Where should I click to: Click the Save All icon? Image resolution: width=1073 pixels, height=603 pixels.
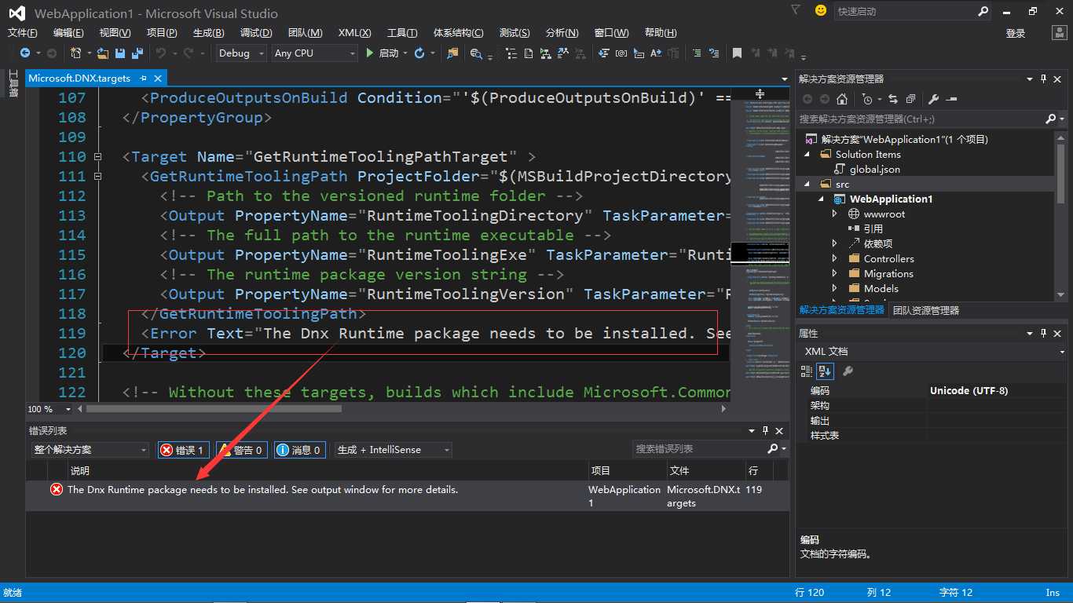(x=137, y=53)
